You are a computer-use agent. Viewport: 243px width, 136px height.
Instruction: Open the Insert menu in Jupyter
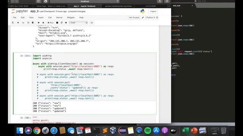(x=41, y=18)
